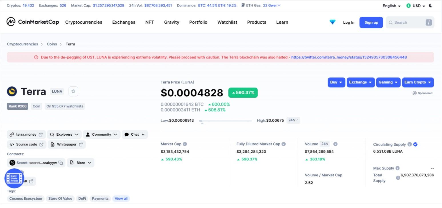The width and height of the screenshot is (442, 208).
Task: Click the Volume 24h badge
Action: [324, 144]
